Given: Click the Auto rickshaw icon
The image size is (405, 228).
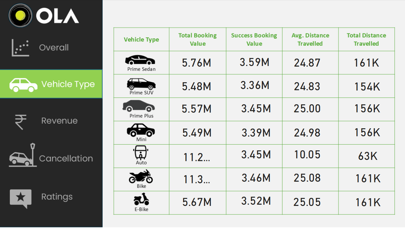Looking at the screenshot, I should [141, 153].
